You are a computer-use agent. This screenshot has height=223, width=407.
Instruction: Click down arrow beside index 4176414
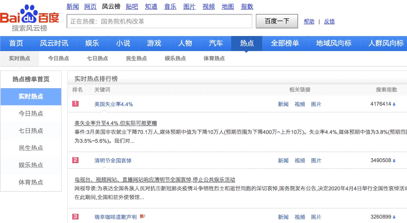point(394,104)
